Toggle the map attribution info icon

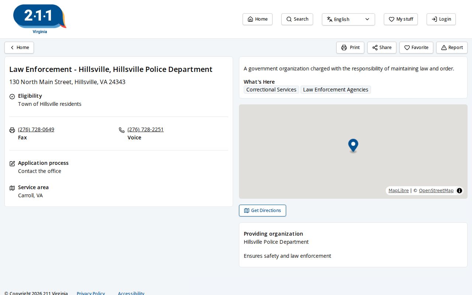[x=459, y=191]
